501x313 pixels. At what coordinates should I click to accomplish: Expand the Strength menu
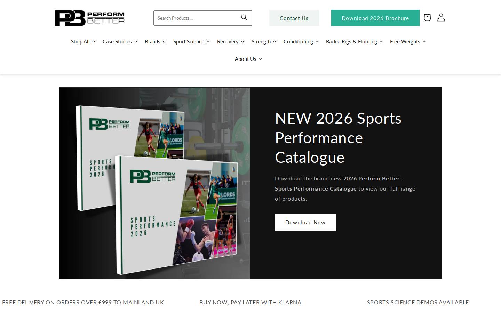pyautogui.click(x=264, y=42)
